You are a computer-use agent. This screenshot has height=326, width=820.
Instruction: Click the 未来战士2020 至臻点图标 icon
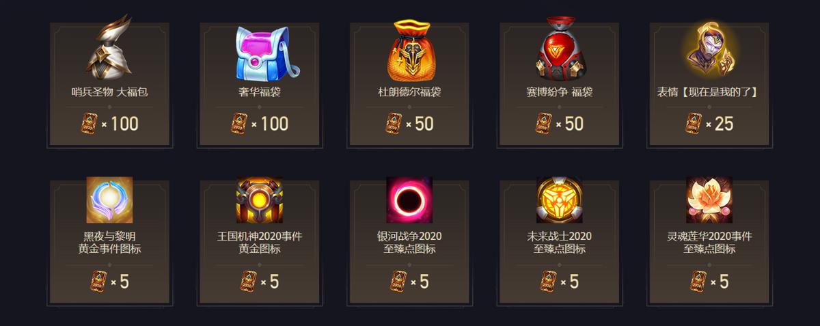560,200
